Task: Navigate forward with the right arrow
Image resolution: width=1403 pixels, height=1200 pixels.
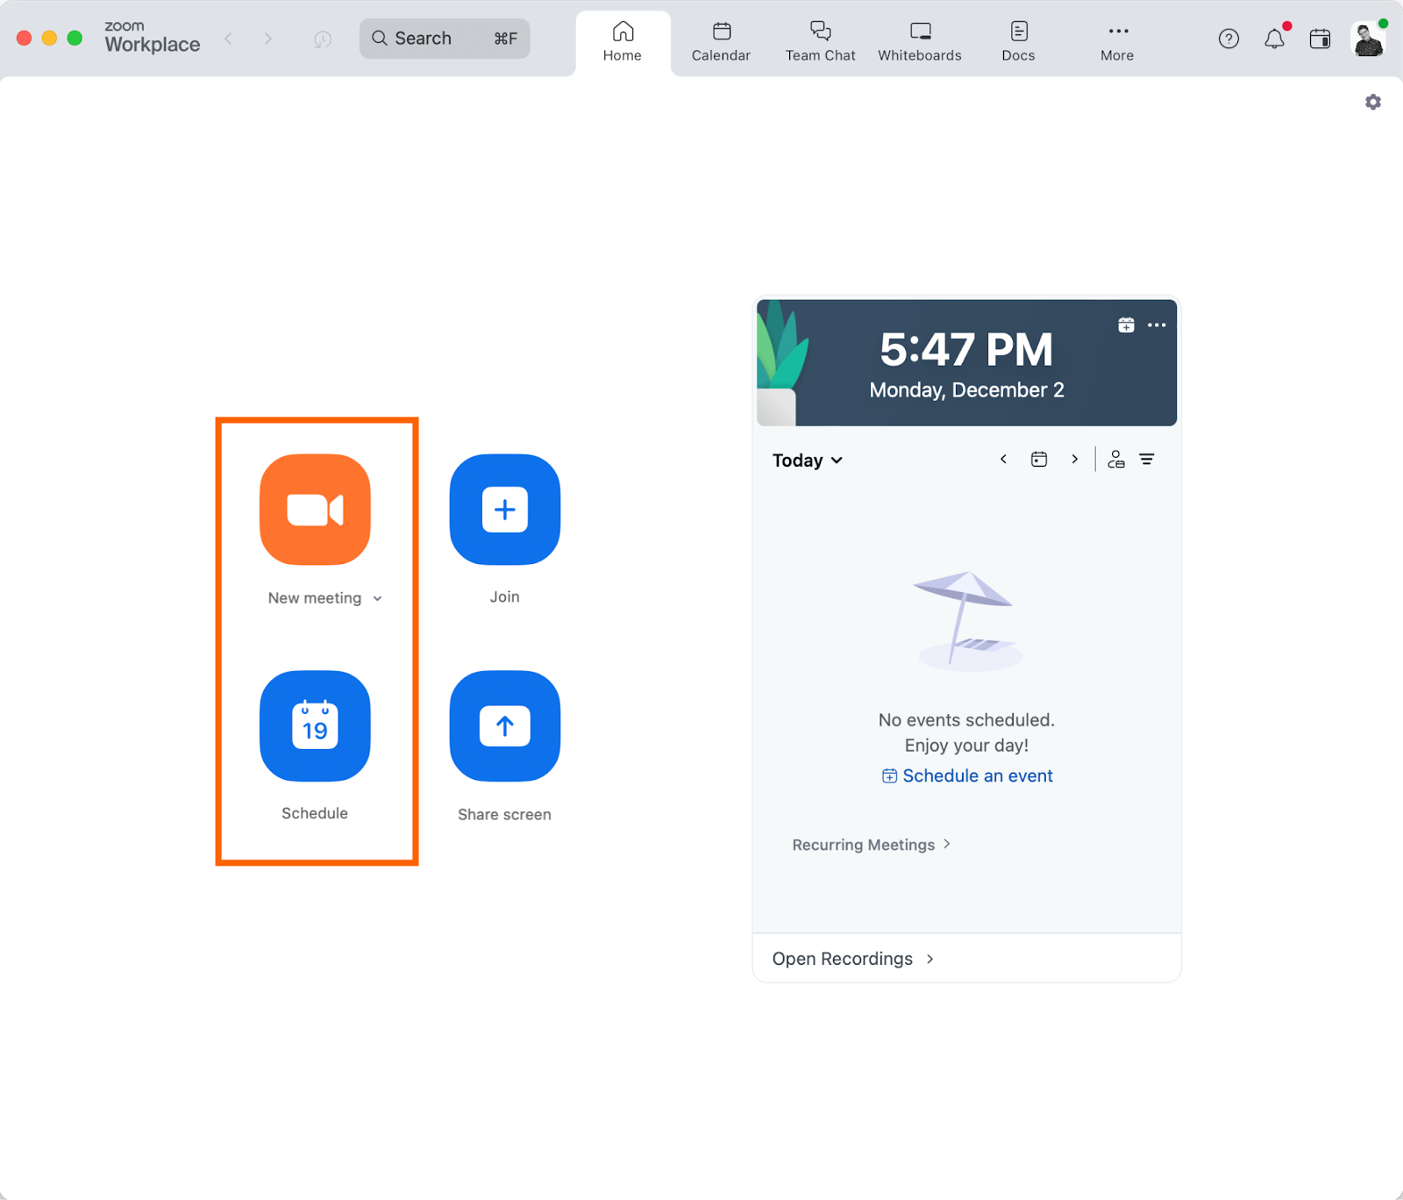Action: tap(267, 39)
